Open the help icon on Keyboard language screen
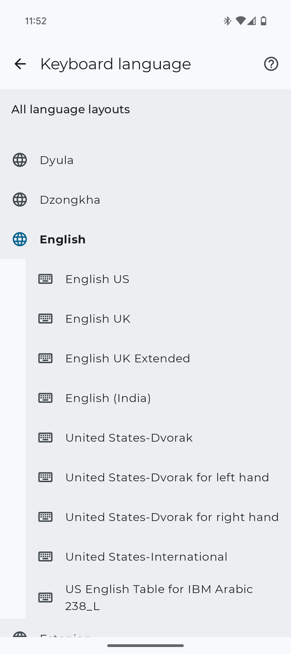The image size is (291, 654). [271, 64]
